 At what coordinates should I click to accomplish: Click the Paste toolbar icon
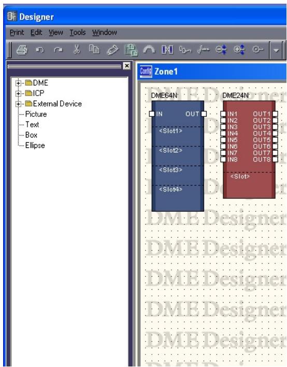(112, 50)
